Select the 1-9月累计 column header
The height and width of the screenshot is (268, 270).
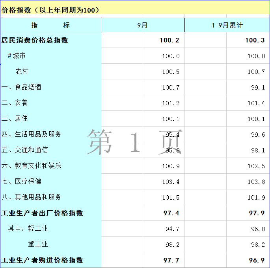click(227, 25)
